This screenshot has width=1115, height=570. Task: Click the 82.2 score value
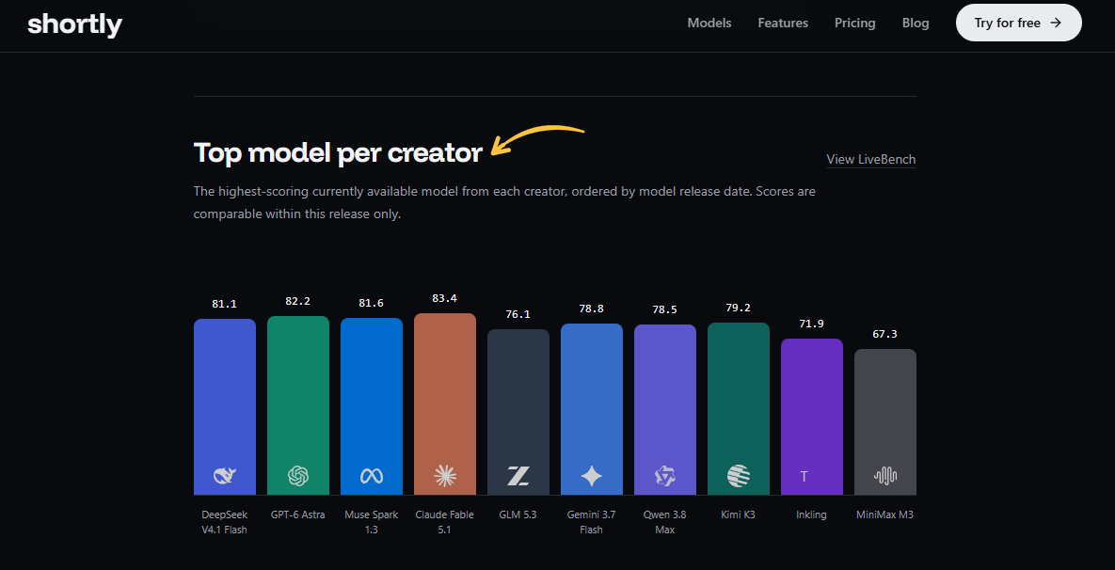point(298,301)
